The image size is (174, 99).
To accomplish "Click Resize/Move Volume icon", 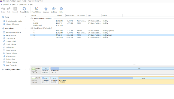I will 4,32.
